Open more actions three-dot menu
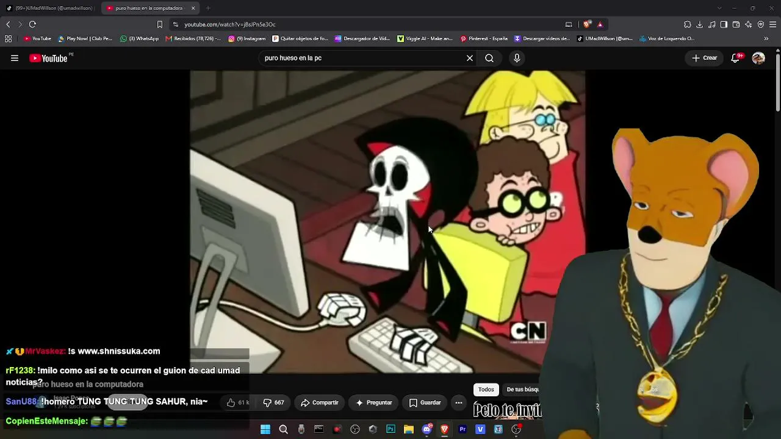 459,402
